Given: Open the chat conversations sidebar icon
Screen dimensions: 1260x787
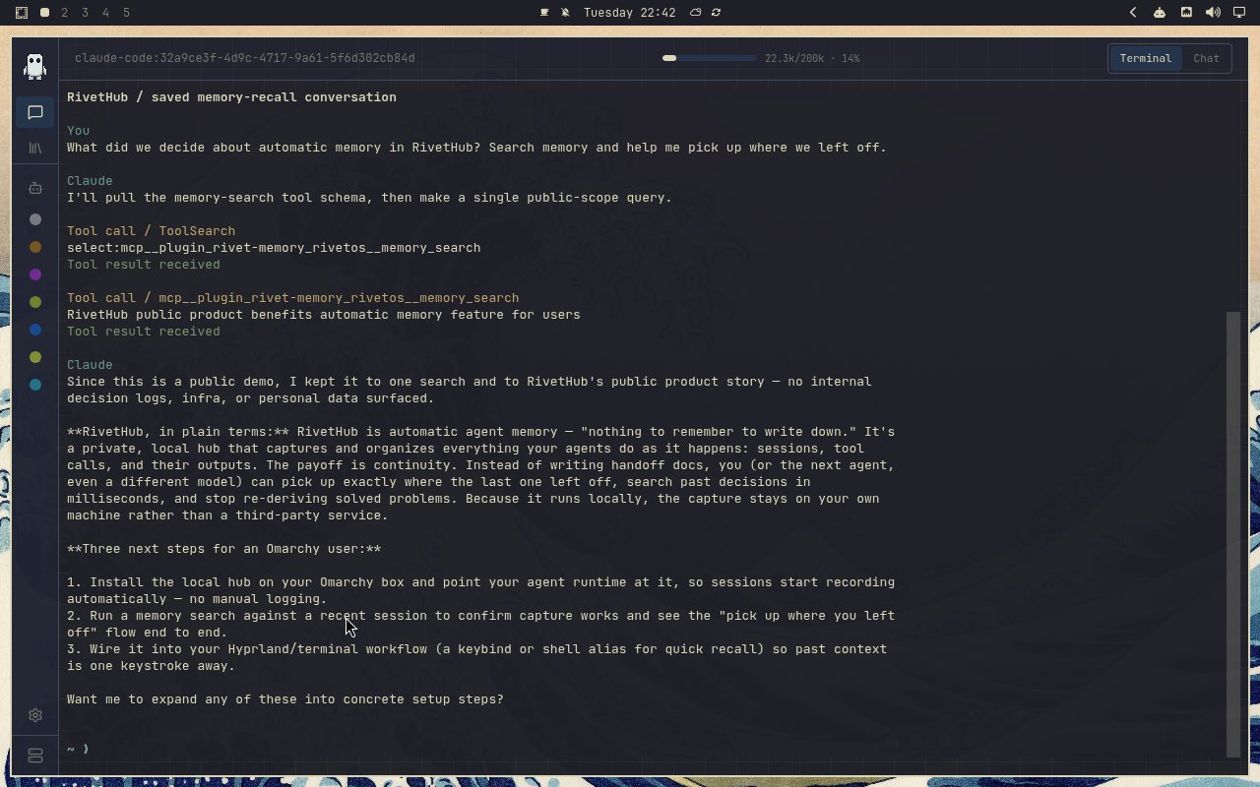Looking at the screenshot, I should pyautogui.click(x=35, y=112).
